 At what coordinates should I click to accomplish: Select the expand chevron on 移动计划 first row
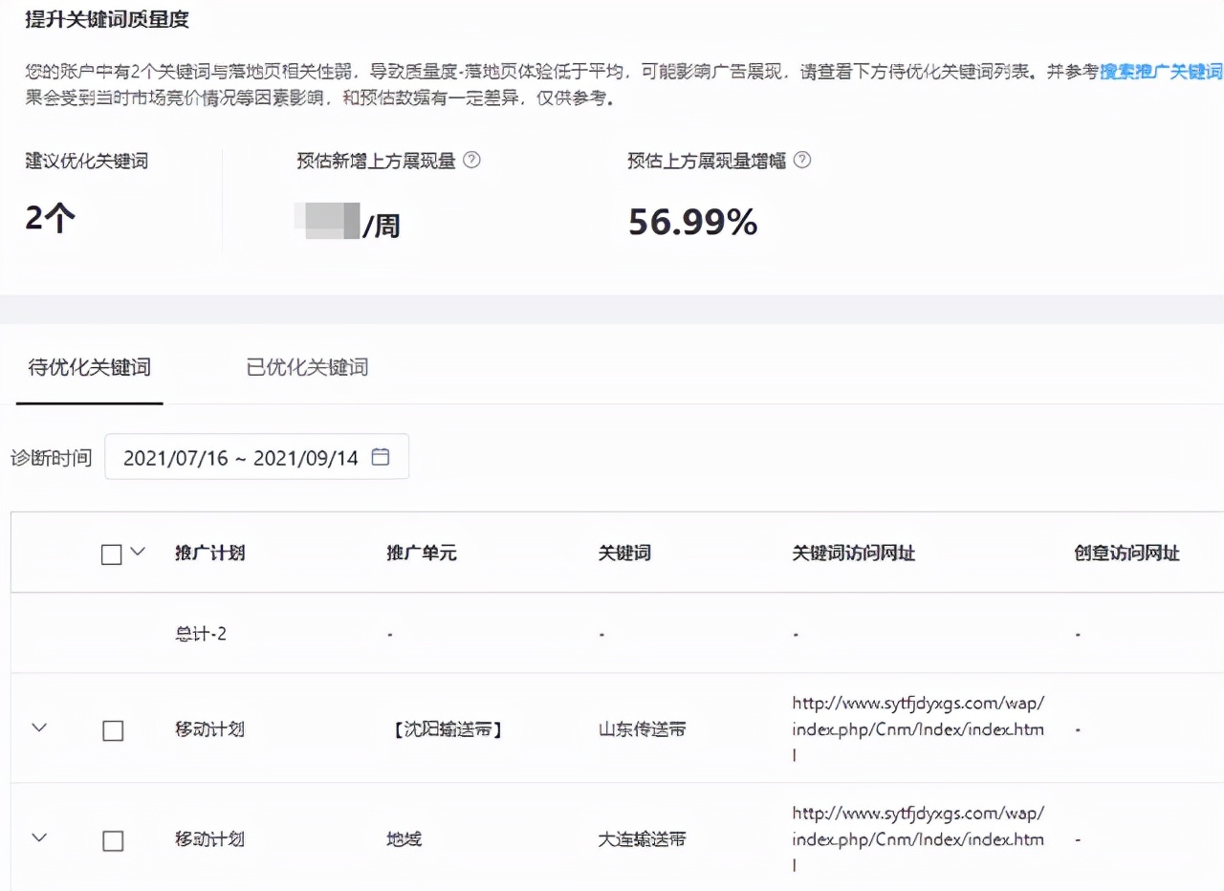pyautogui.click(x=38, y=728)
